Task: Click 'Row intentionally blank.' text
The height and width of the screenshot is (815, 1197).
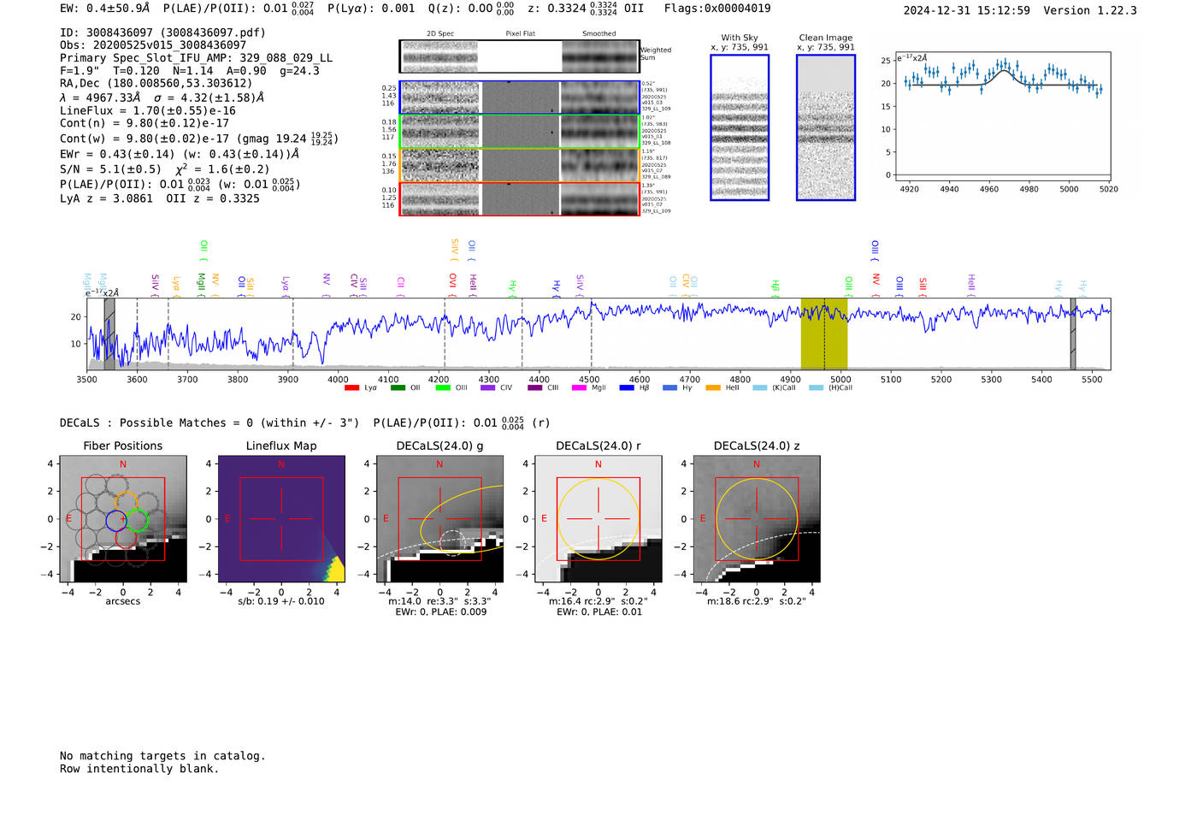Action: [x=139, y=769]
